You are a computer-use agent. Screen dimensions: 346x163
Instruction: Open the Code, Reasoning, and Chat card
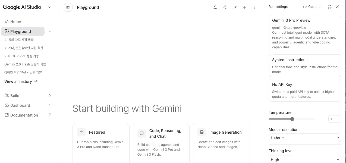point(161,143)
